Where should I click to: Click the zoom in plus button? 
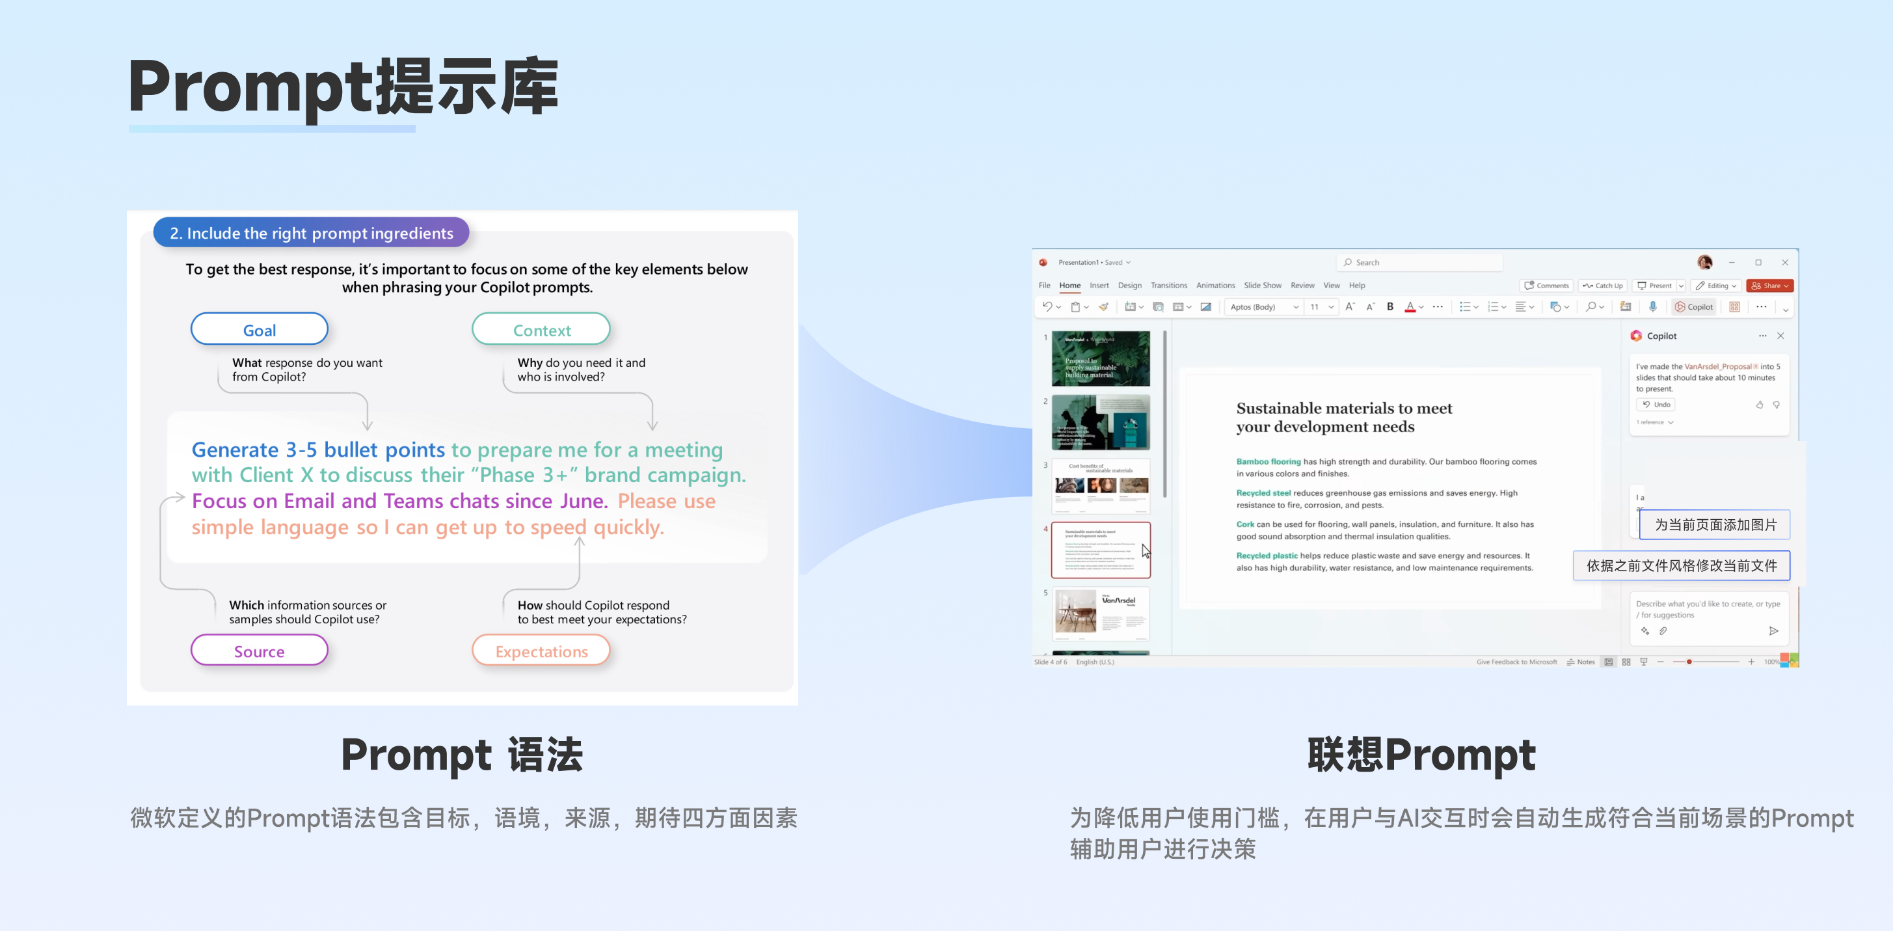click(x=1751, y=662)
